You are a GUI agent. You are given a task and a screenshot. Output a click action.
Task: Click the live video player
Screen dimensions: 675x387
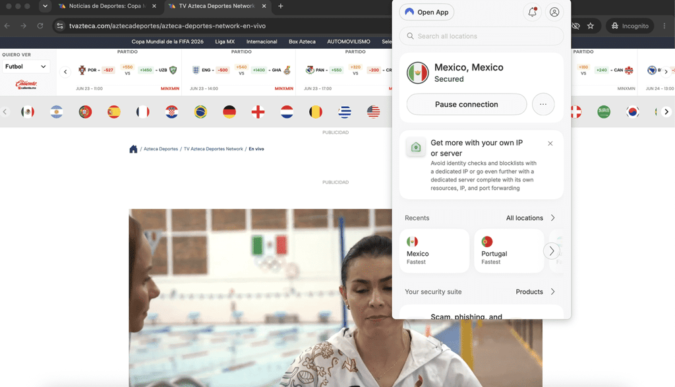336,298
